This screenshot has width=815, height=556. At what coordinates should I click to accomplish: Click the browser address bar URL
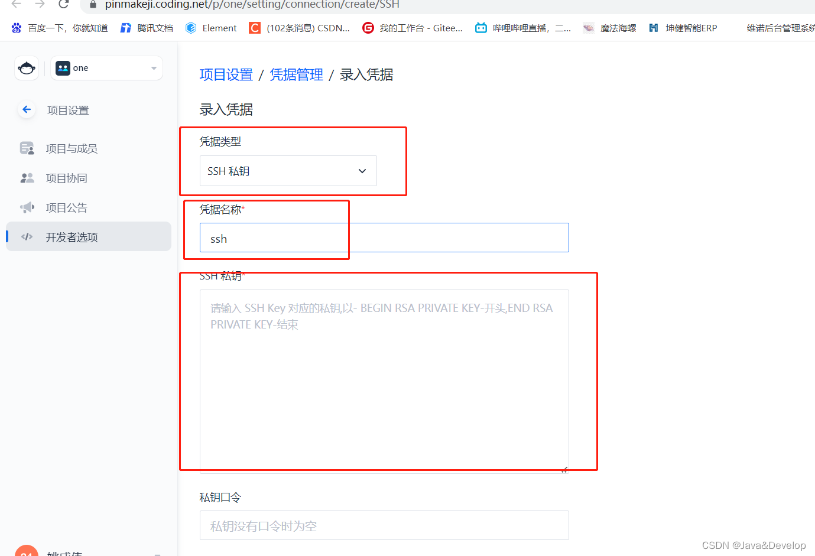click(252, 4)
